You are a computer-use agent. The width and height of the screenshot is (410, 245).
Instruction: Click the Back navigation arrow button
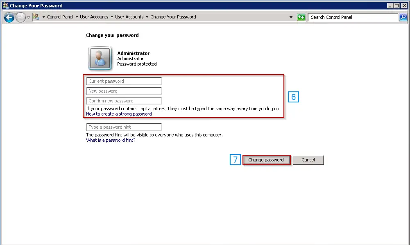point(9,17)
